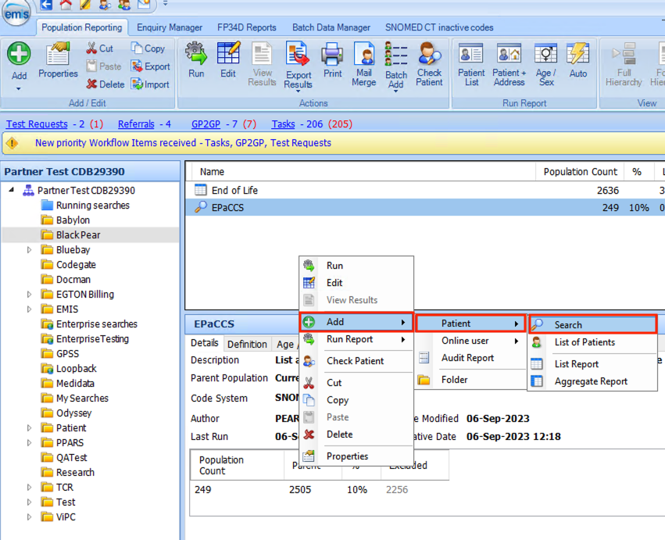
Task: Expand the TCR folder
Action: click(29, 488)
